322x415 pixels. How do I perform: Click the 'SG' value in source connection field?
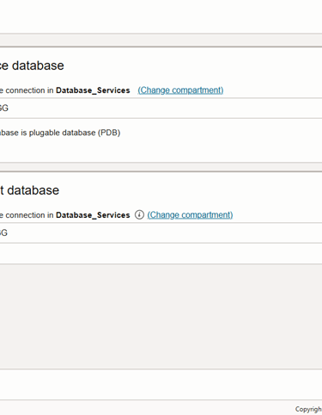(x=4, y=108)
